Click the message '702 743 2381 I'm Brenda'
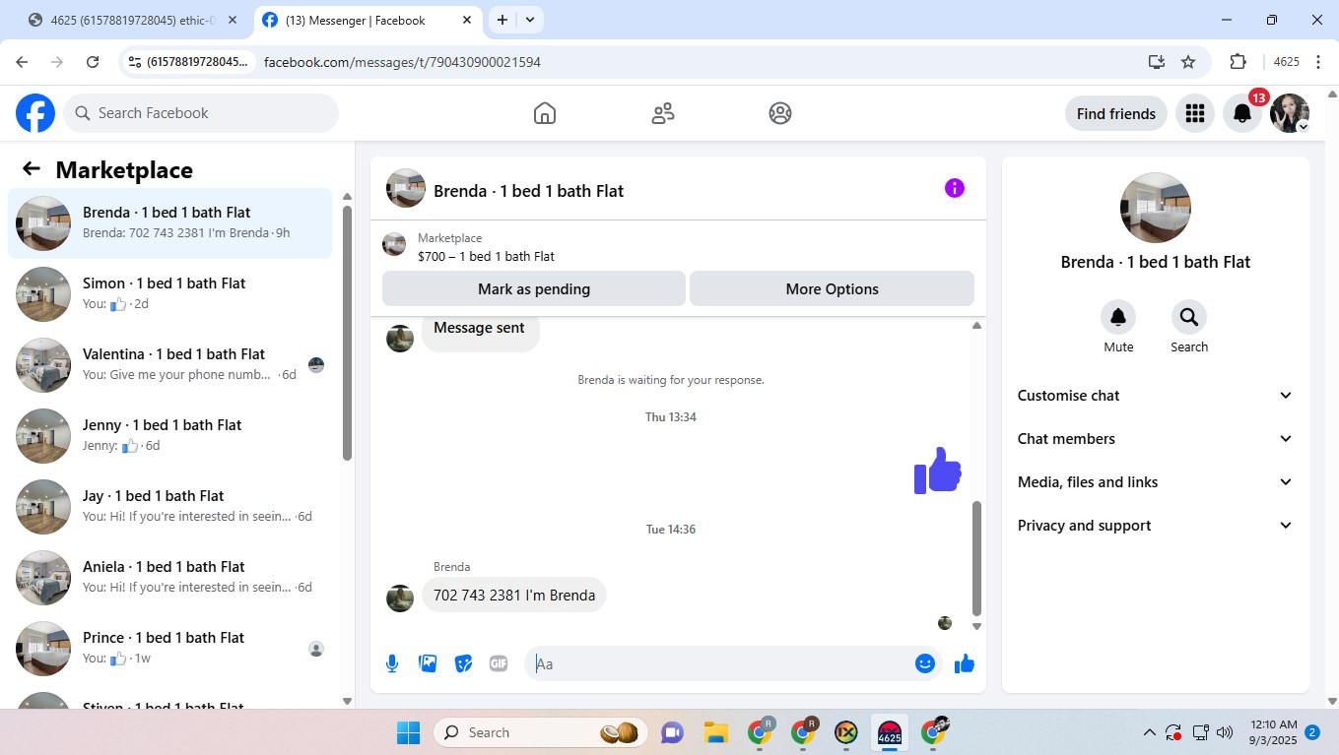 [514, 595]
